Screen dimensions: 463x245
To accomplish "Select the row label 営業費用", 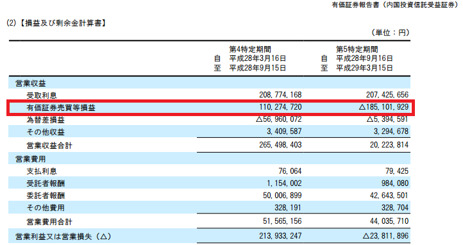I will pos(31,159).
